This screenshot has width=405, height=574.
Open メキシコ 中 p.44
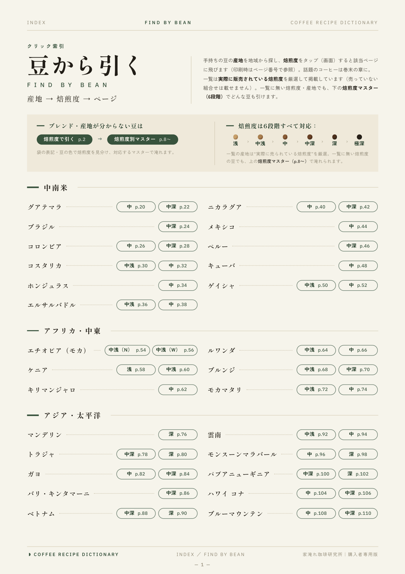point(358,226)
